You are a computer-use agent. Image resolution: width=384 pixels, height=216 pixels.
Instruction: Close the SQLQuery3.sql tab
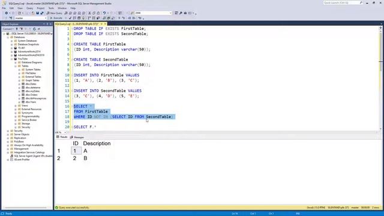(105, 24)
